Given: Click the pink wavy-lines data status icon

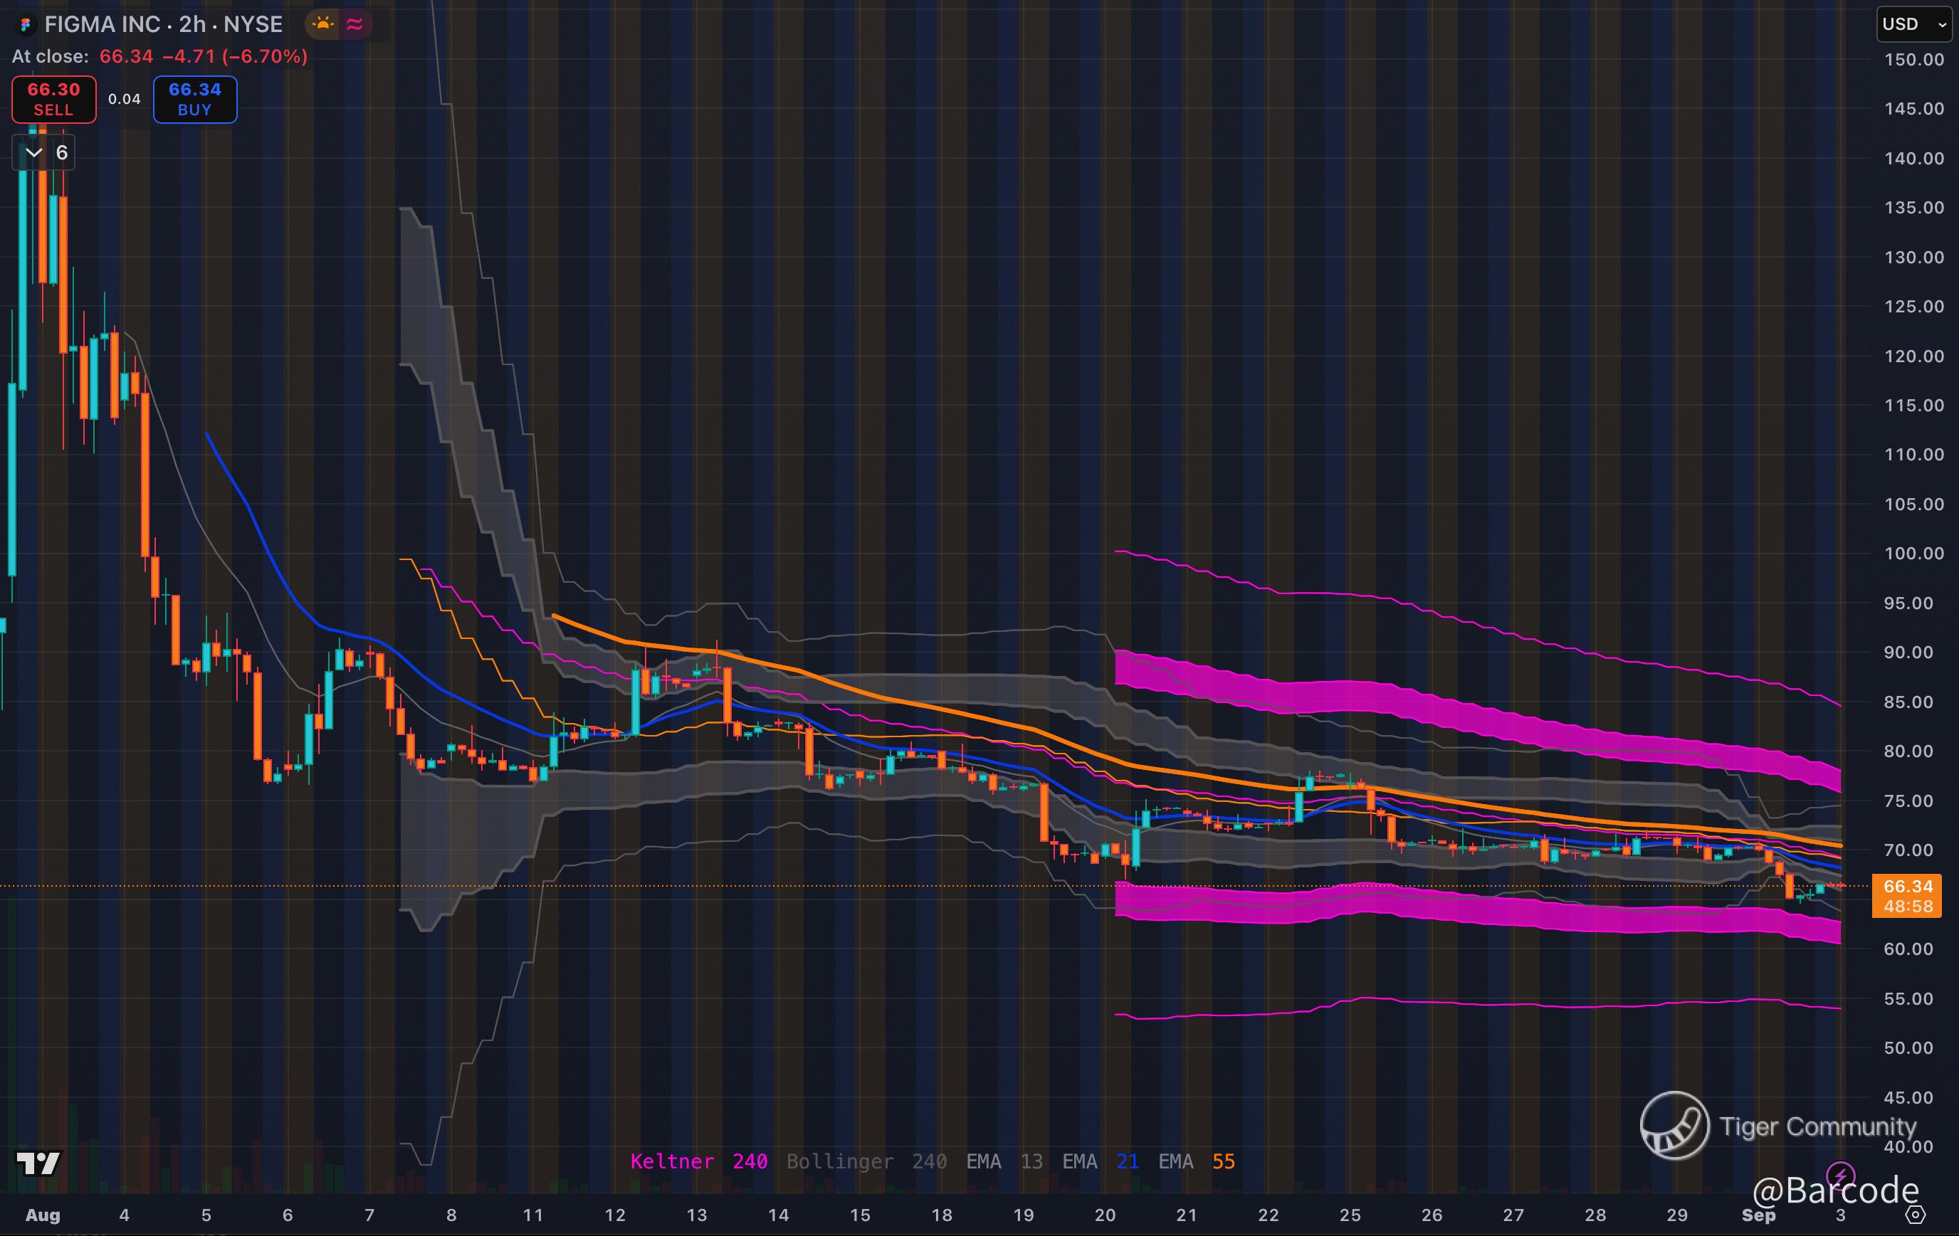Looking at the screenshot, I should pos(354,24).
